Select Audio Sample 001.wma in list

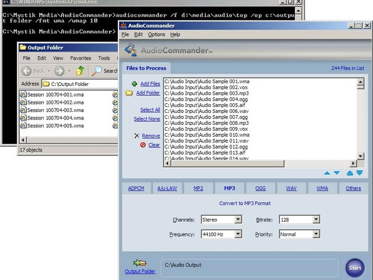click(207, 82)
